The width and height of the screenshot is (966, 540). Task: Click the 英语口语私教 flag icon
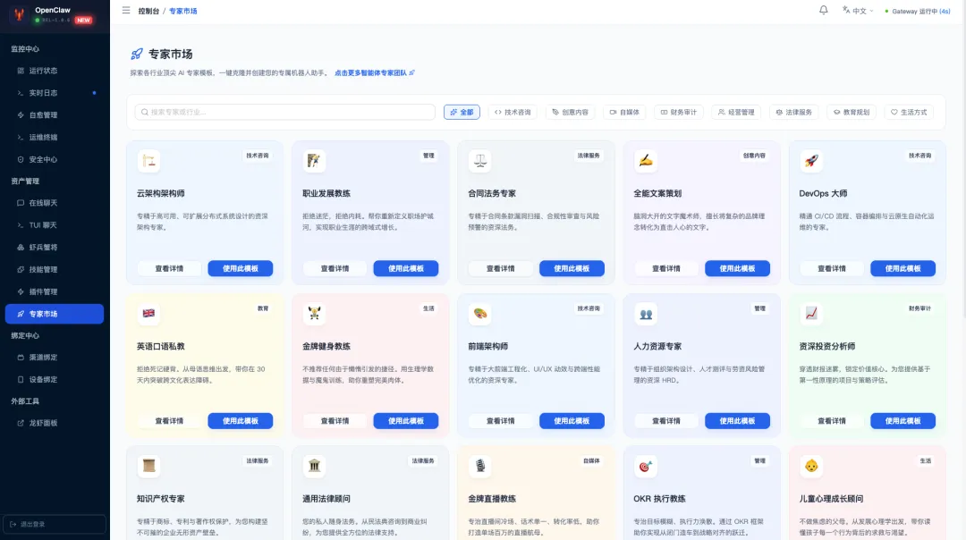tap(148, 314)
